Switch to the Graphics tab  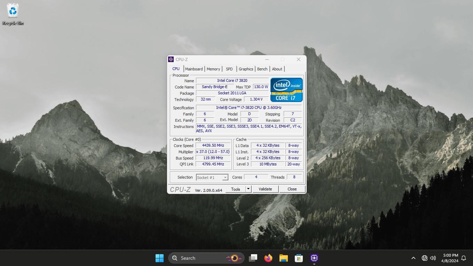(x=246, y=69)
